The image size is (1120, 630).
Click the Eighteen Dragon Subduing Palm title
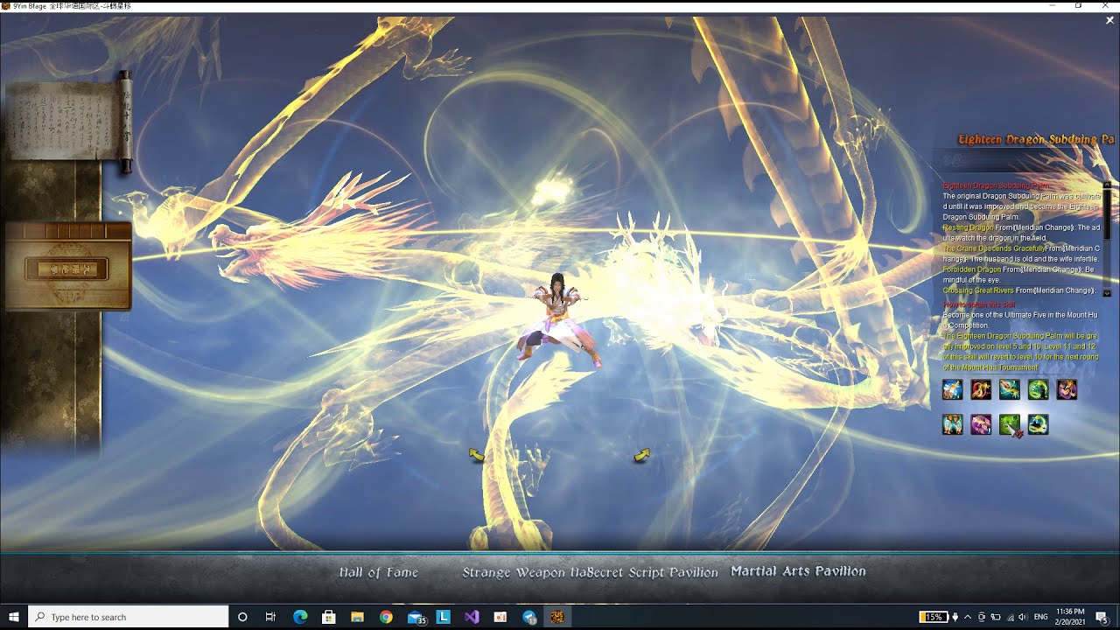(1036, 139)
